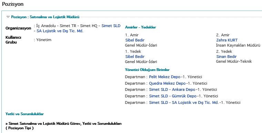Open Simet Satınalma ve Lojistik Müdürü Görev document

[x=63, y=124]
